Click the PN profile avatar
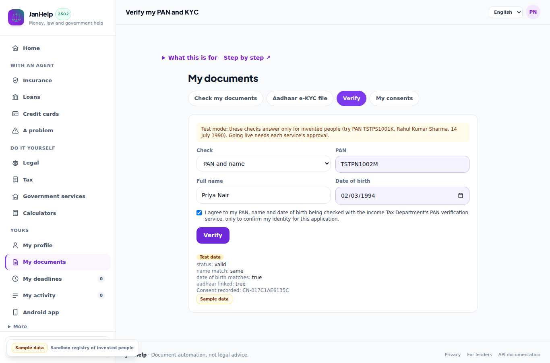This screenshot has width=550, height=363. 533,12
